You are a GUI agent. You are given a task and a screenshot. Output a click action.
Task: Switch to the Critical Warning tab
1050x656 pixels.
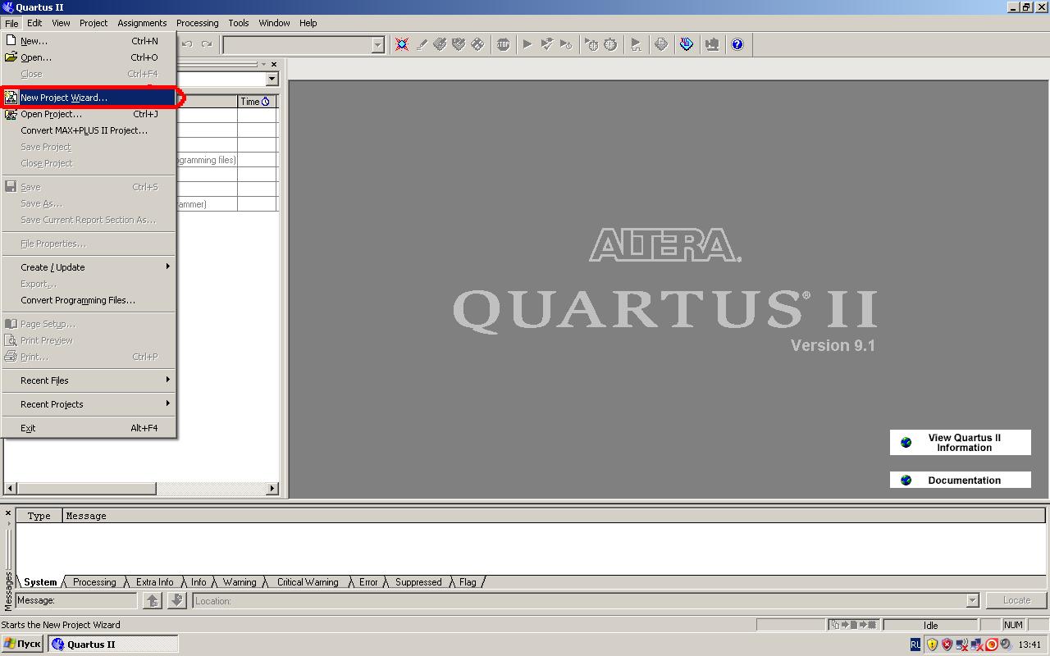pyautogui.click(x=308, y=582)
